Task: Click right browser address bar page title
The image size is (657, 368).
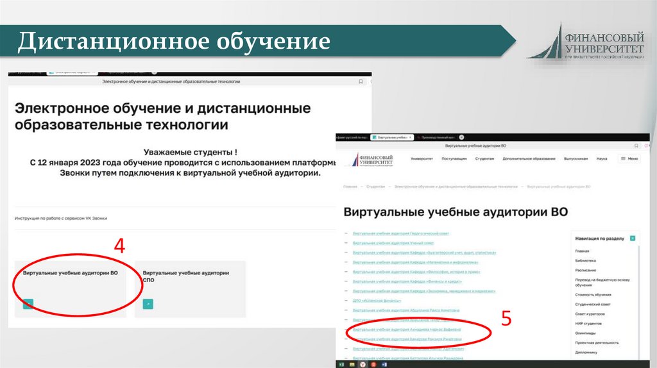Action: [x=475, y=146]
